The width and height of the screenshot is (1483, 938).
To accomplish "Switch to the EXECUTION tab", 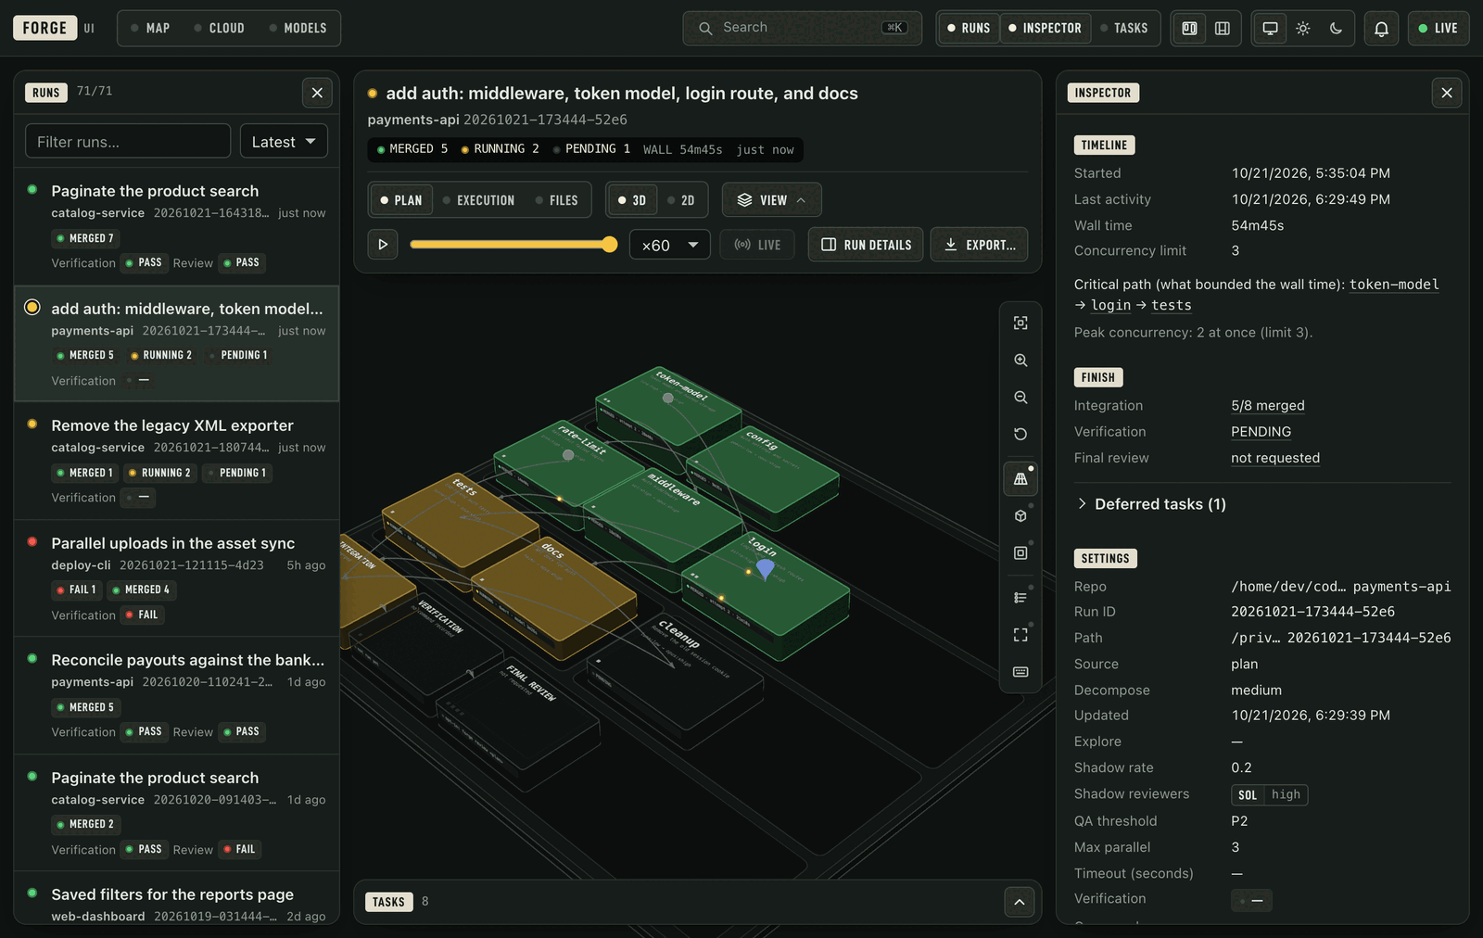I will point(478,200).
